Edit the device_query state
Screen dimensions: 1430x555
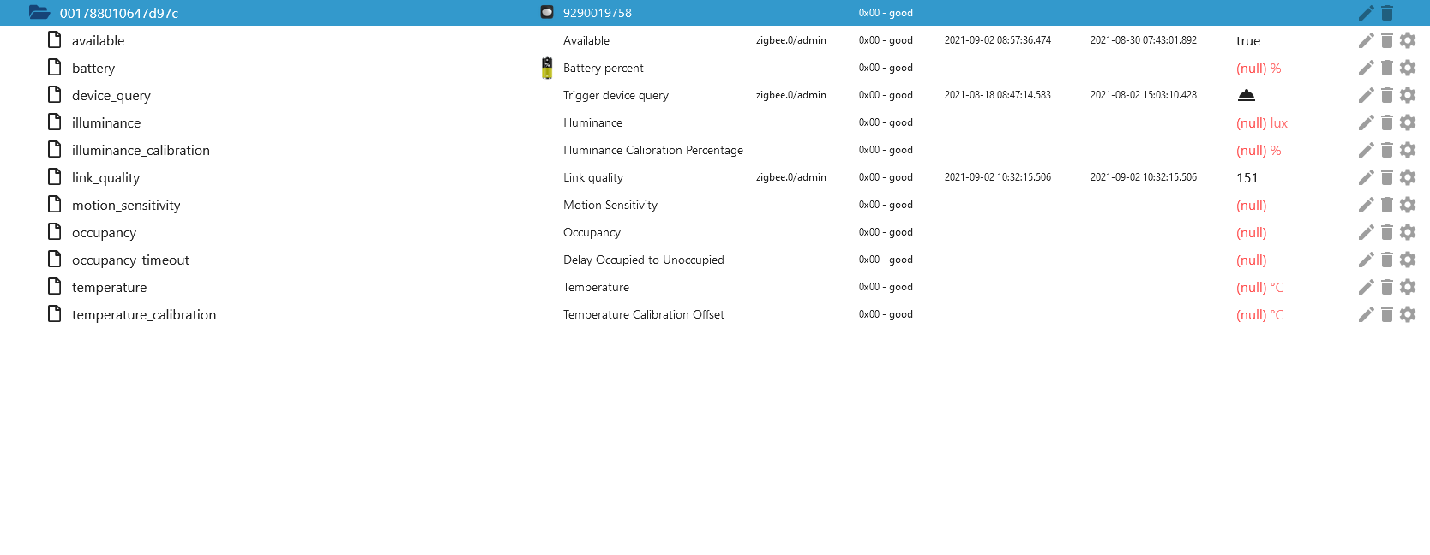click(x=1367, y=95)
